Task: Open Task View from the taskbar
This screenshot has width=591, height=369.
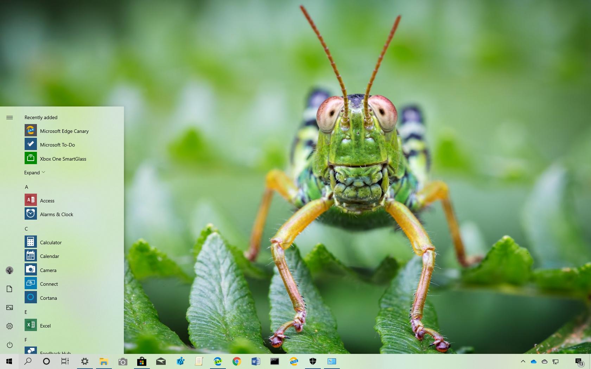Action: point(65,361)
